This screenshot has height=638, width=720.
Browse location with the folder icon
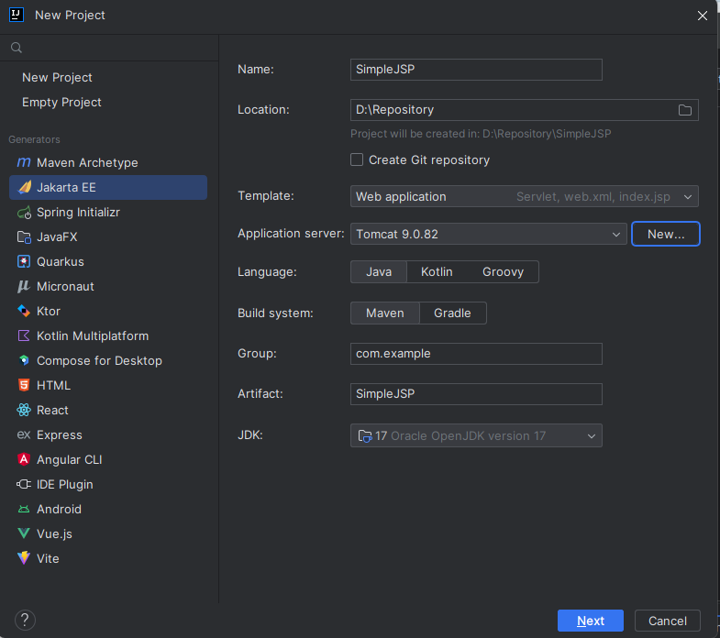click(684, 110)
